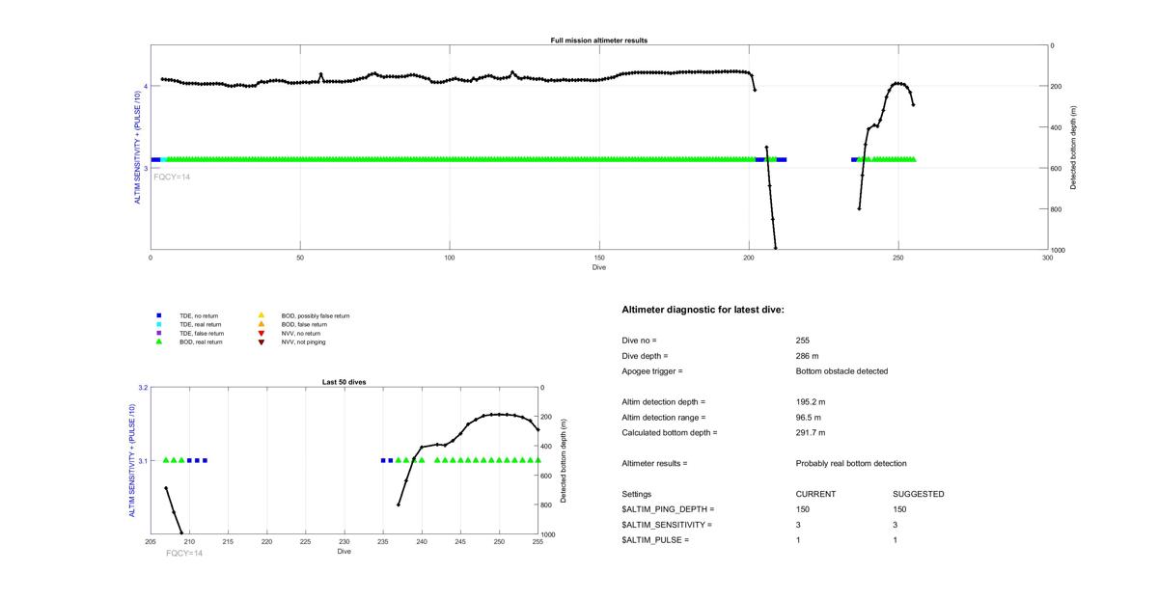The height and width of the screenshot is (600, 1158).
Task: Click the blue 'ALTIM SENSITIVITY + (PULSE /10)' label of Last 50 dives plot
Action: (x=132, y=461)
